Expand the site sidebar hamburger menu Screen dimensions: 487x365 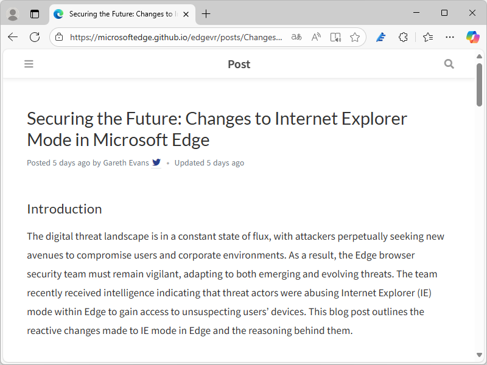click(29, 64)
